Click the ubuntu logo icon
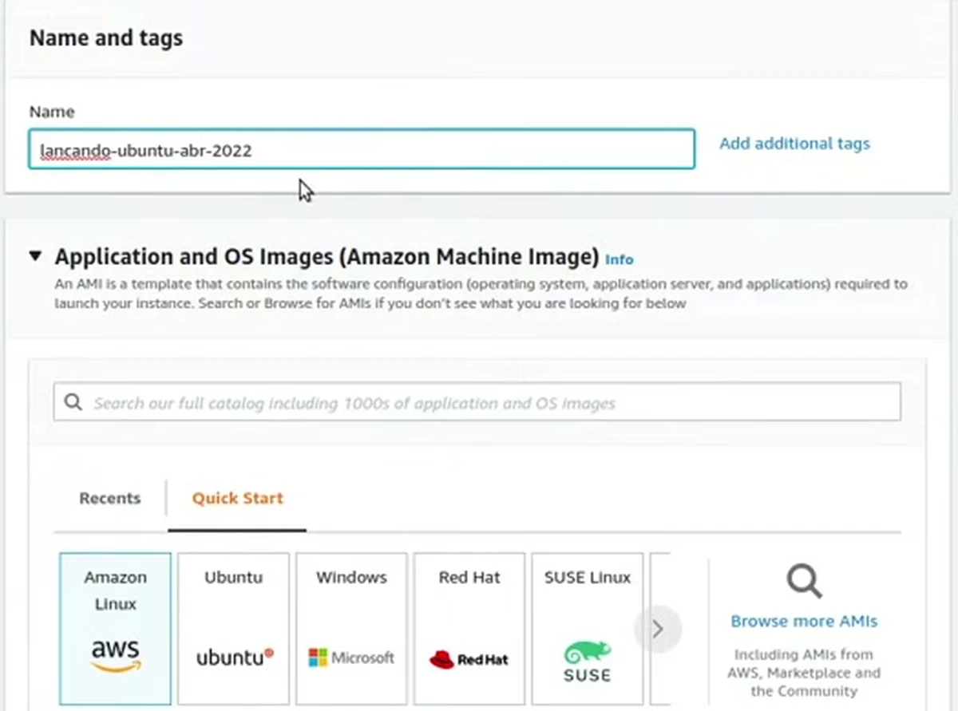Screen dimensions: 958x711 pyautogui.click(x=235, y=658)
